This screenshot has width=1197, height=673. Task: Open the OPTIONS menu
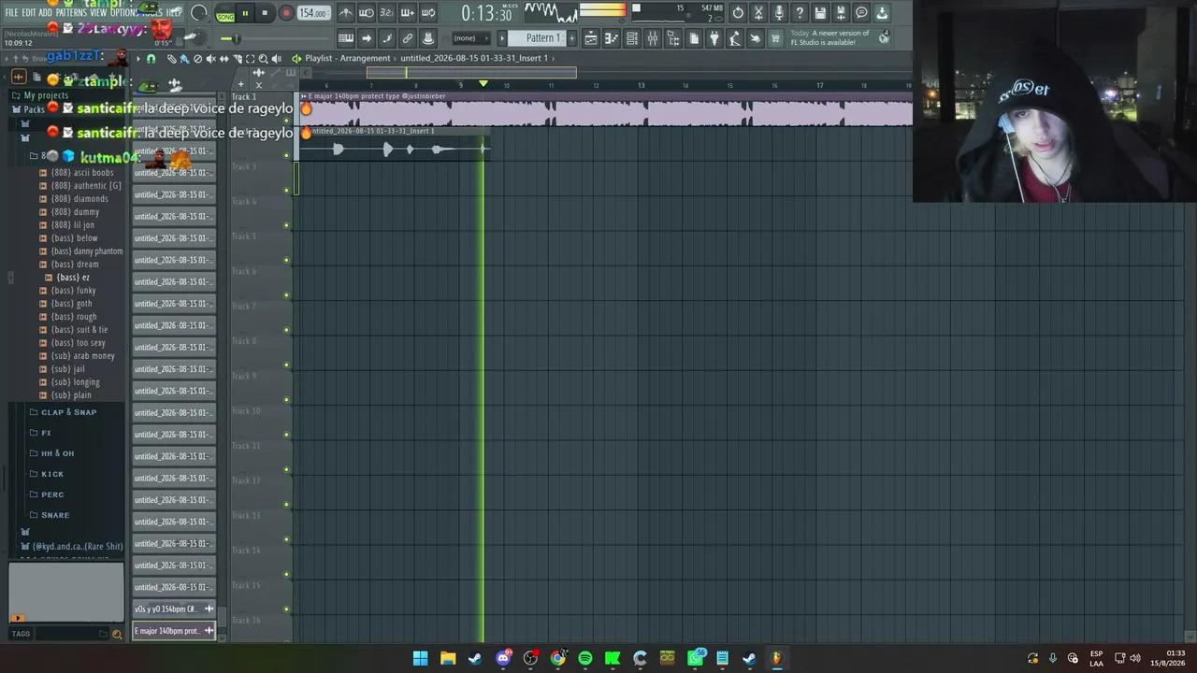click(123, 12)
